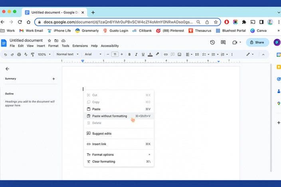The width and height of the screenshot is (281, 187).
Task: Click the undo arrow in toolbar
Action: click(6, 54)
